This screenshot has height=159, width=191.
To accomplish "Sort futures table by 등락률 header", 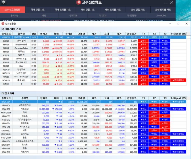I will point(69,34).
